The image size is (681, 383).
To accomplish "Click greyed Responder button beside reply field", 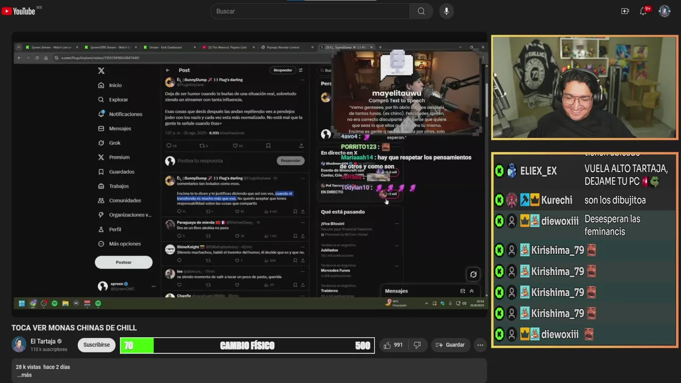I will tap(290, 161).
